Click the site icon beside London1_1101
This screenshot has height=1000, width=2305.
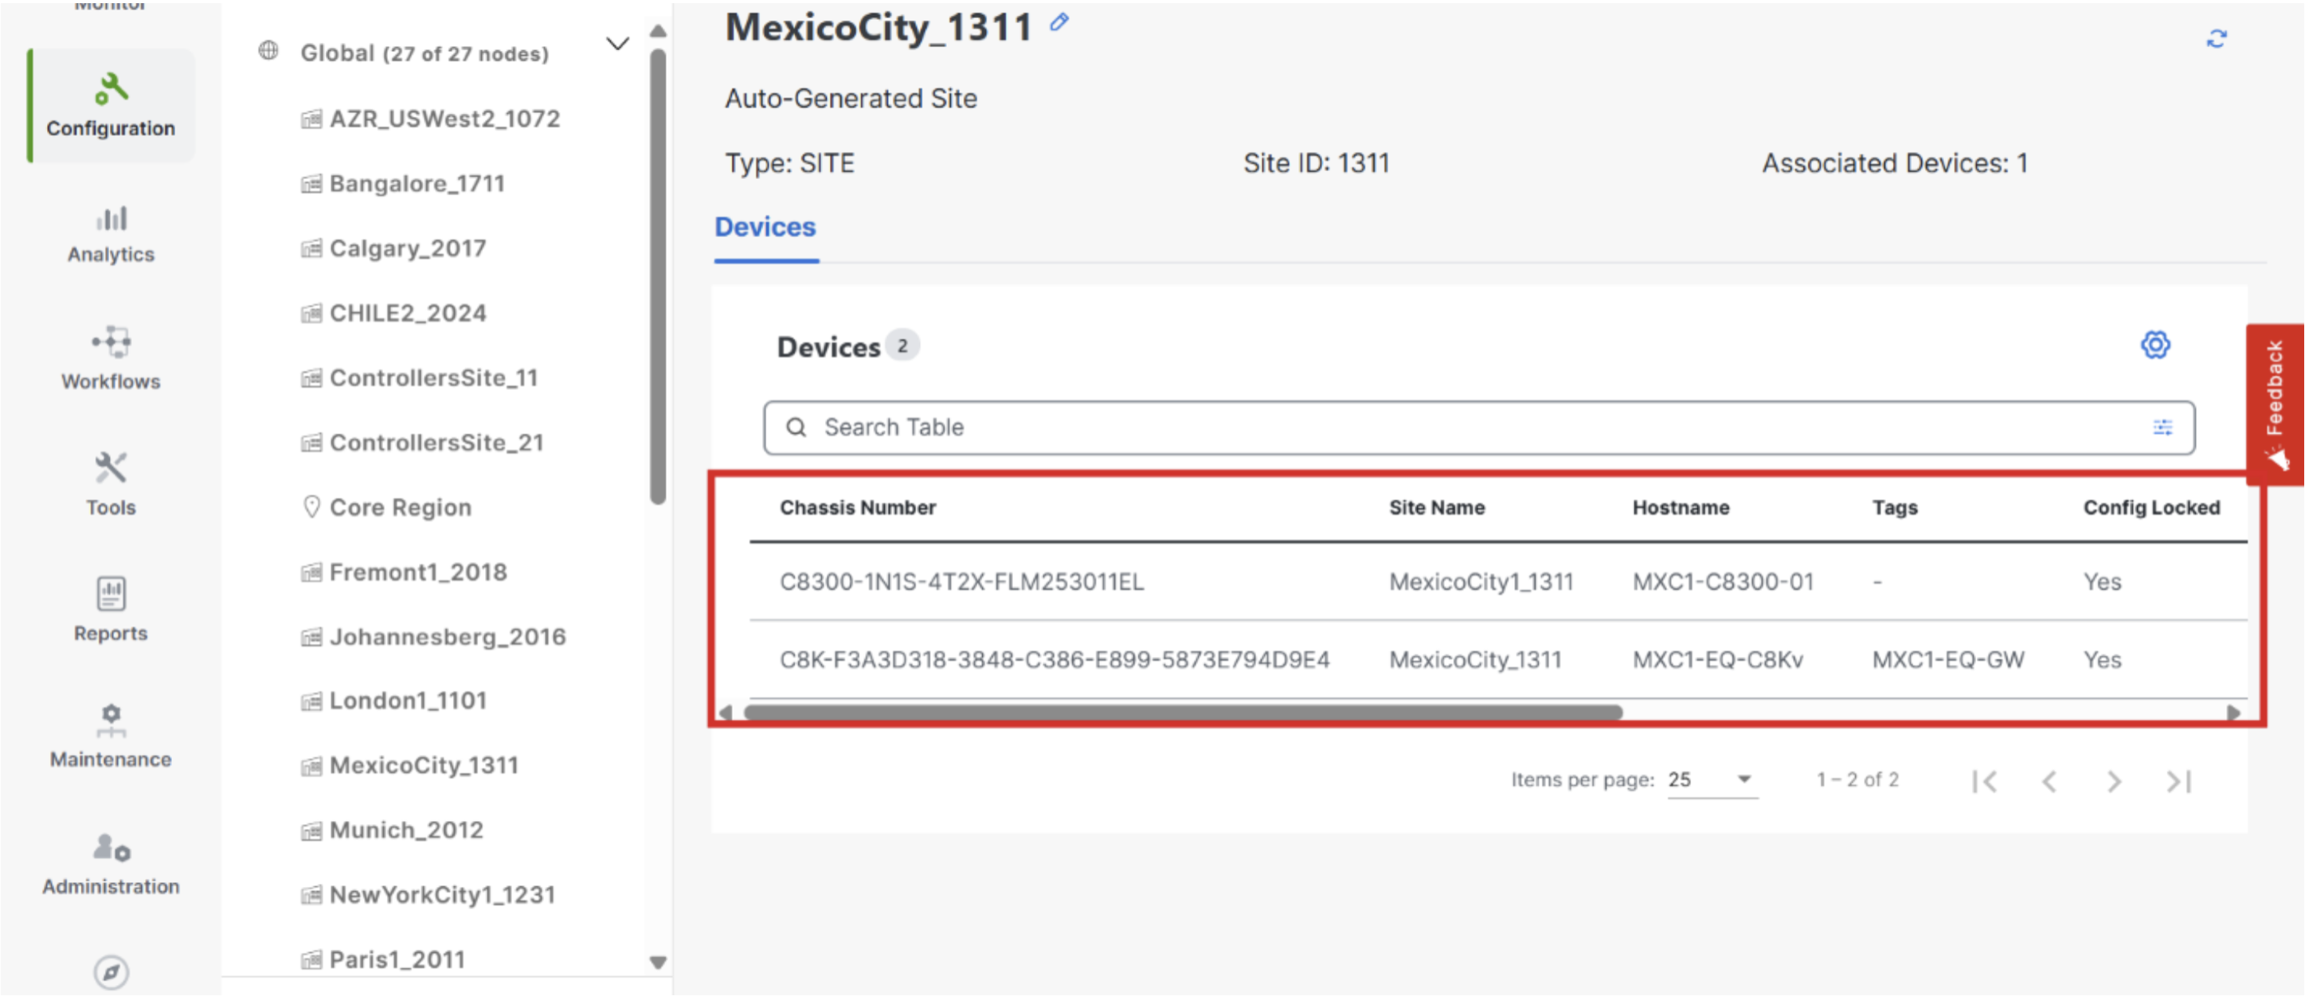click(x=311, y=701)
